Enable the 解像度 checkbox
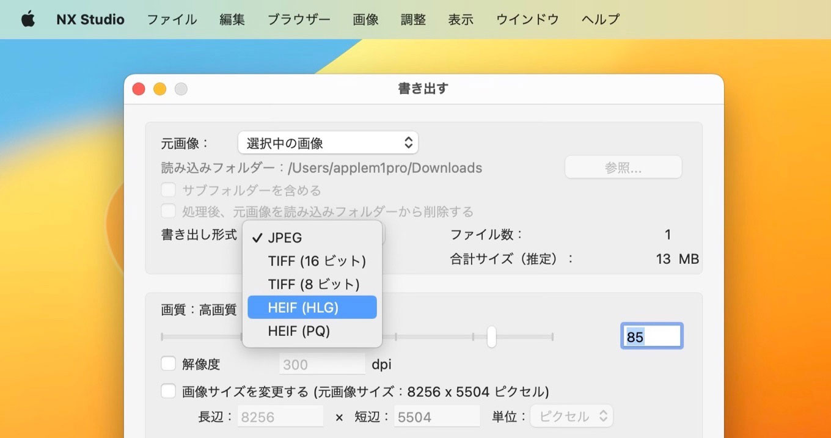 (x=168, y=364)
